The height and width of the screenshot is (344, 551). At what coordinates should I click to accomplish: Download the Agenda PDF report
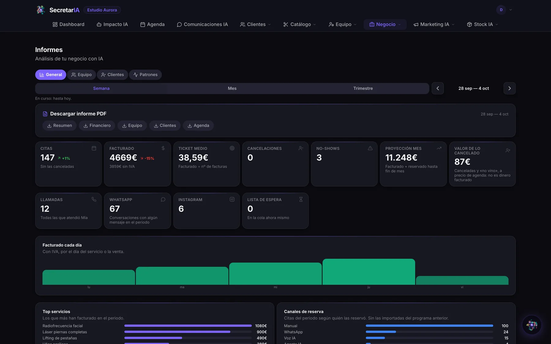(198, 126)
